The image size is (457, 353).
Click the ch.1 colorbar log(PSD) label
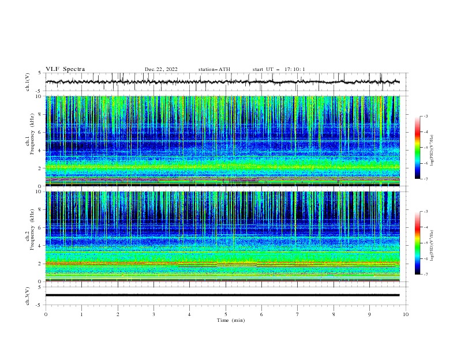coord(432,151)
